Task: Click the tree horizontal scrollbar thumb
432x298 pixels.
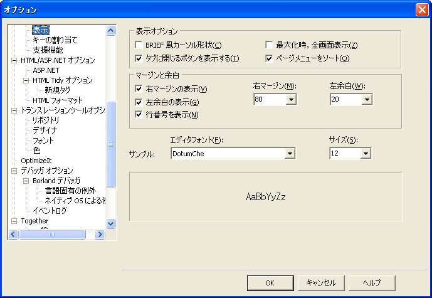Action: pos(52,234)
